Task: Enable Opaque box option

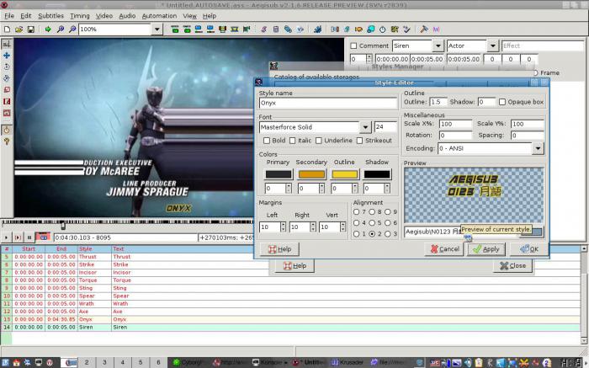Action: pyautogui.click(x=502, y=102)
